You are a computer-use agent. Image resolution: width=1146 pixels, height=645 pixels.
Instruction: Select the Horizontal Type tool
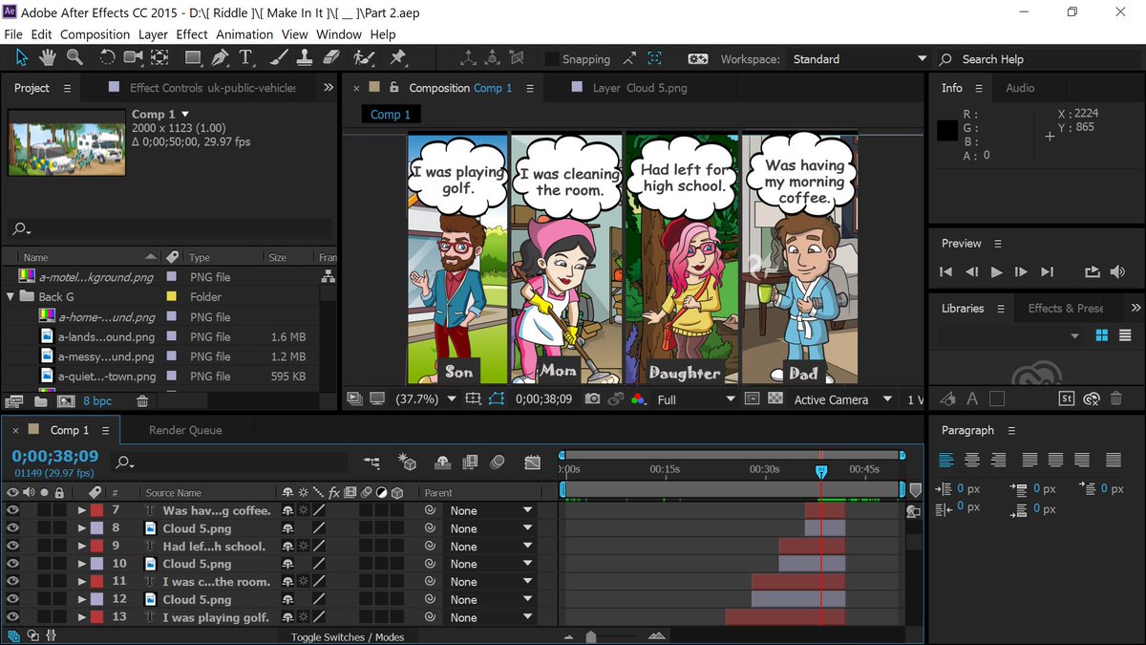245,58
